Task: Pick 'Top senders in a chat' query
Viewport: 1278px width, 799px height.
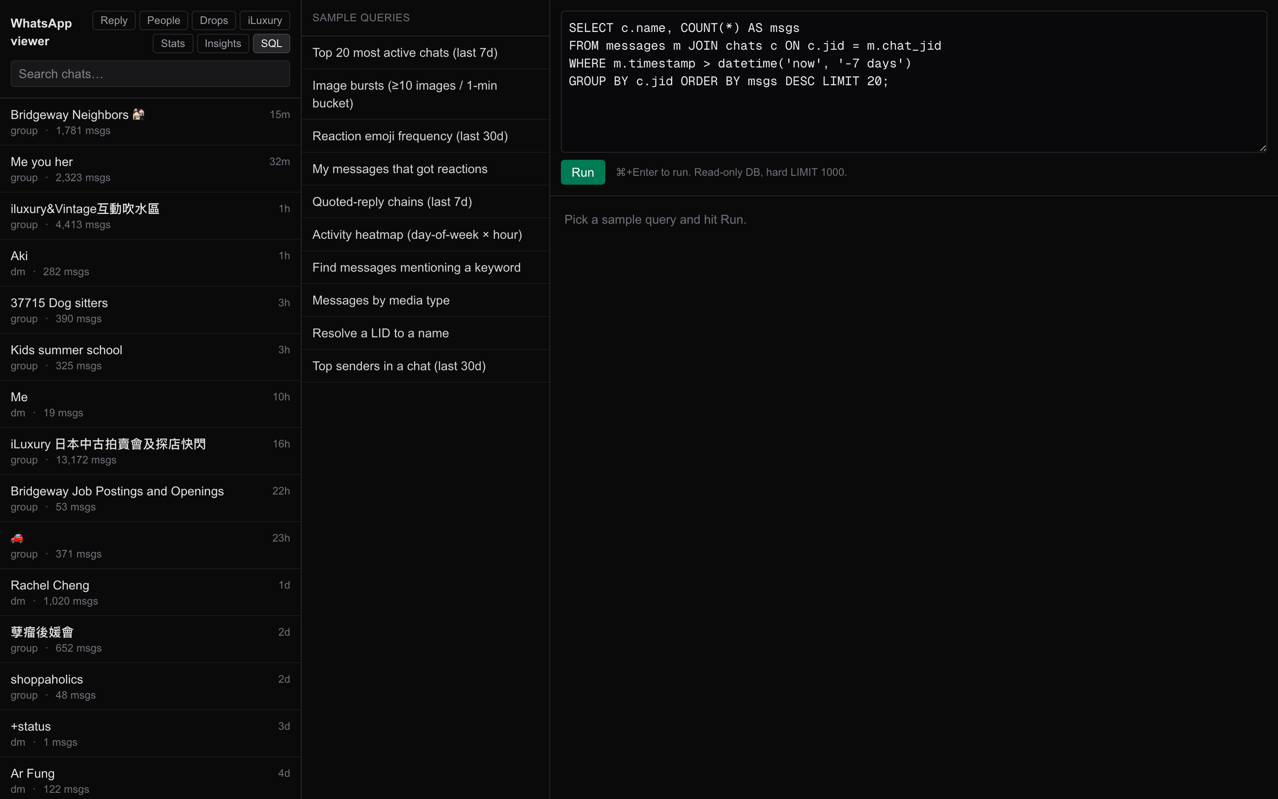Action: (x=425, y=366)
